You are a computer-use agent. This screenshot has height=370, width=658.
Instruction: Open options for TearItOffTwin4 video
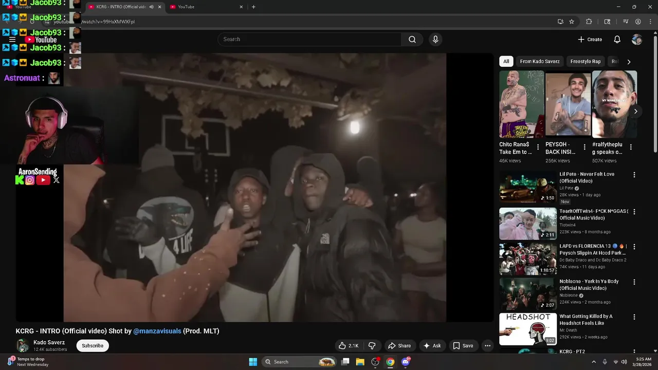(x=634, y=212)
